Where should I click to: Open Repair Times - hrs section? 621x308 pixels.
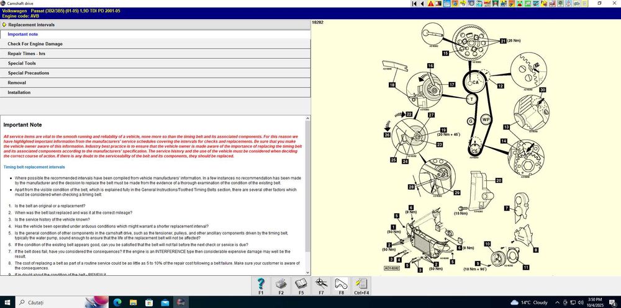tap(155, 53)
